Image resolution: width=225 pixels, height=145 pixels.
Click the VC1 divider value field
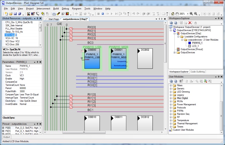pyautogui.click(x=27, y=35)
